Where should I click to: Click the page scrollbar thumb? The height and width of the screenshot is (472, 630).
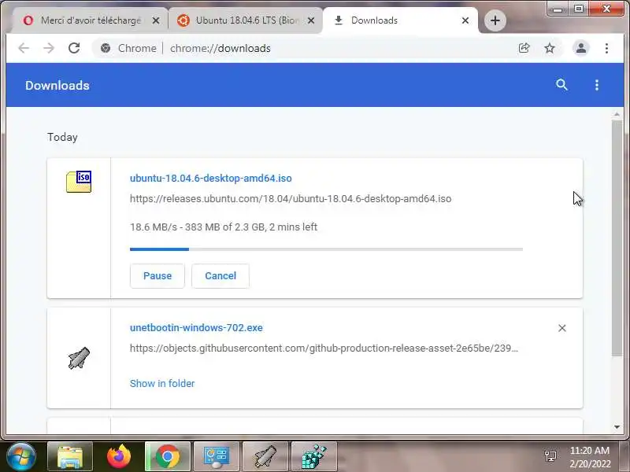(617, 238)
